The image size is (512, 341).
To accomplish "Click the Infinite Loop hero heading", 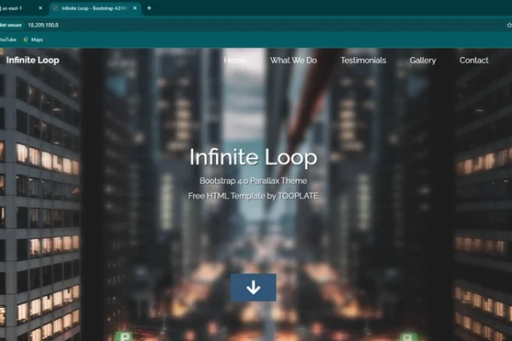I will (x=253, y=157).
